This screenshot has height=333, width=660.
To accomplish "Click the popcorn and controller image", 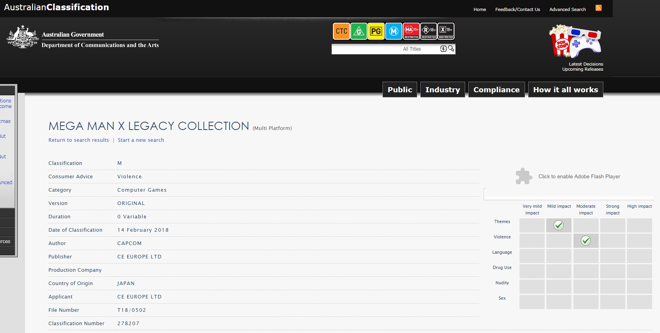I will [575, 41].
